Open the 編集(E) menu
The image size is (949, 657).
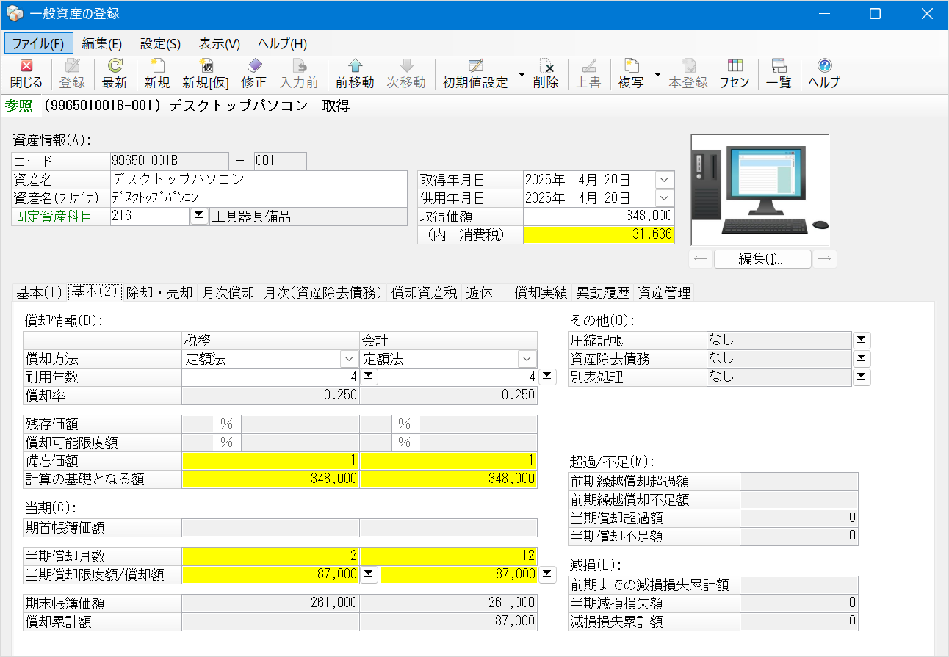(x=102, y=43)
